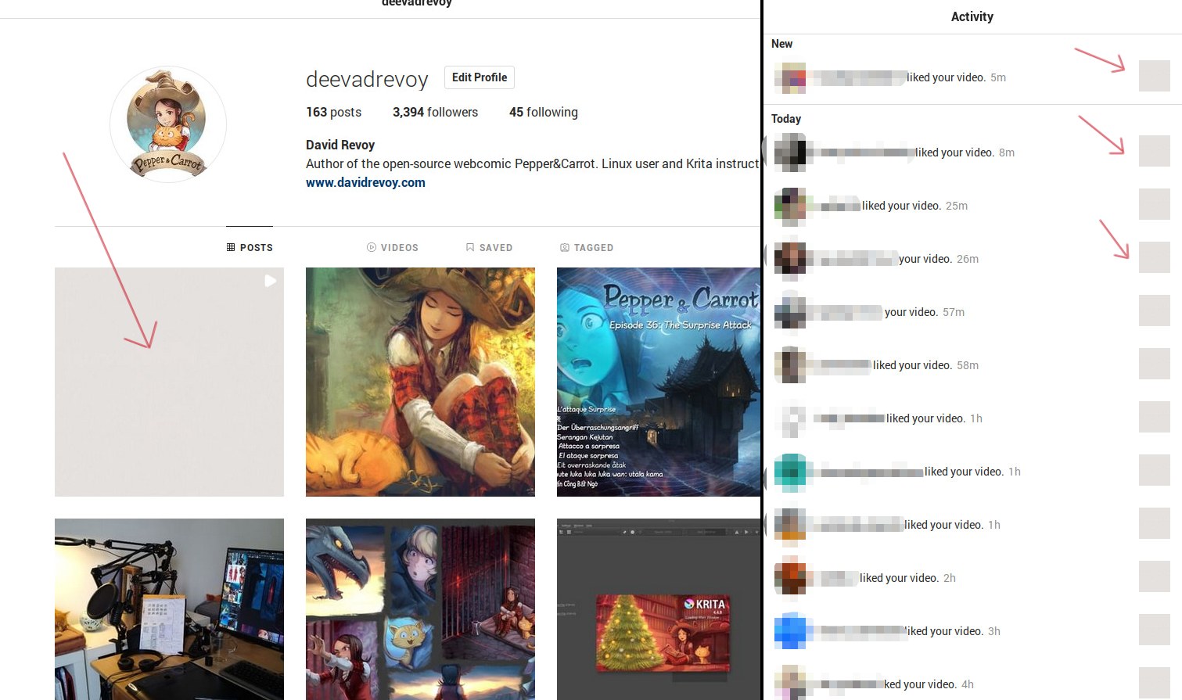Click 'liked your video' text in 5m row
The height and width of the screenshot is (700, 1182).
pos(946,77)
